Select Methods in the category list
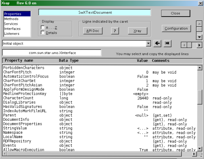The height and width of the screenshot is (159, 204). click(x=11, y=19)
